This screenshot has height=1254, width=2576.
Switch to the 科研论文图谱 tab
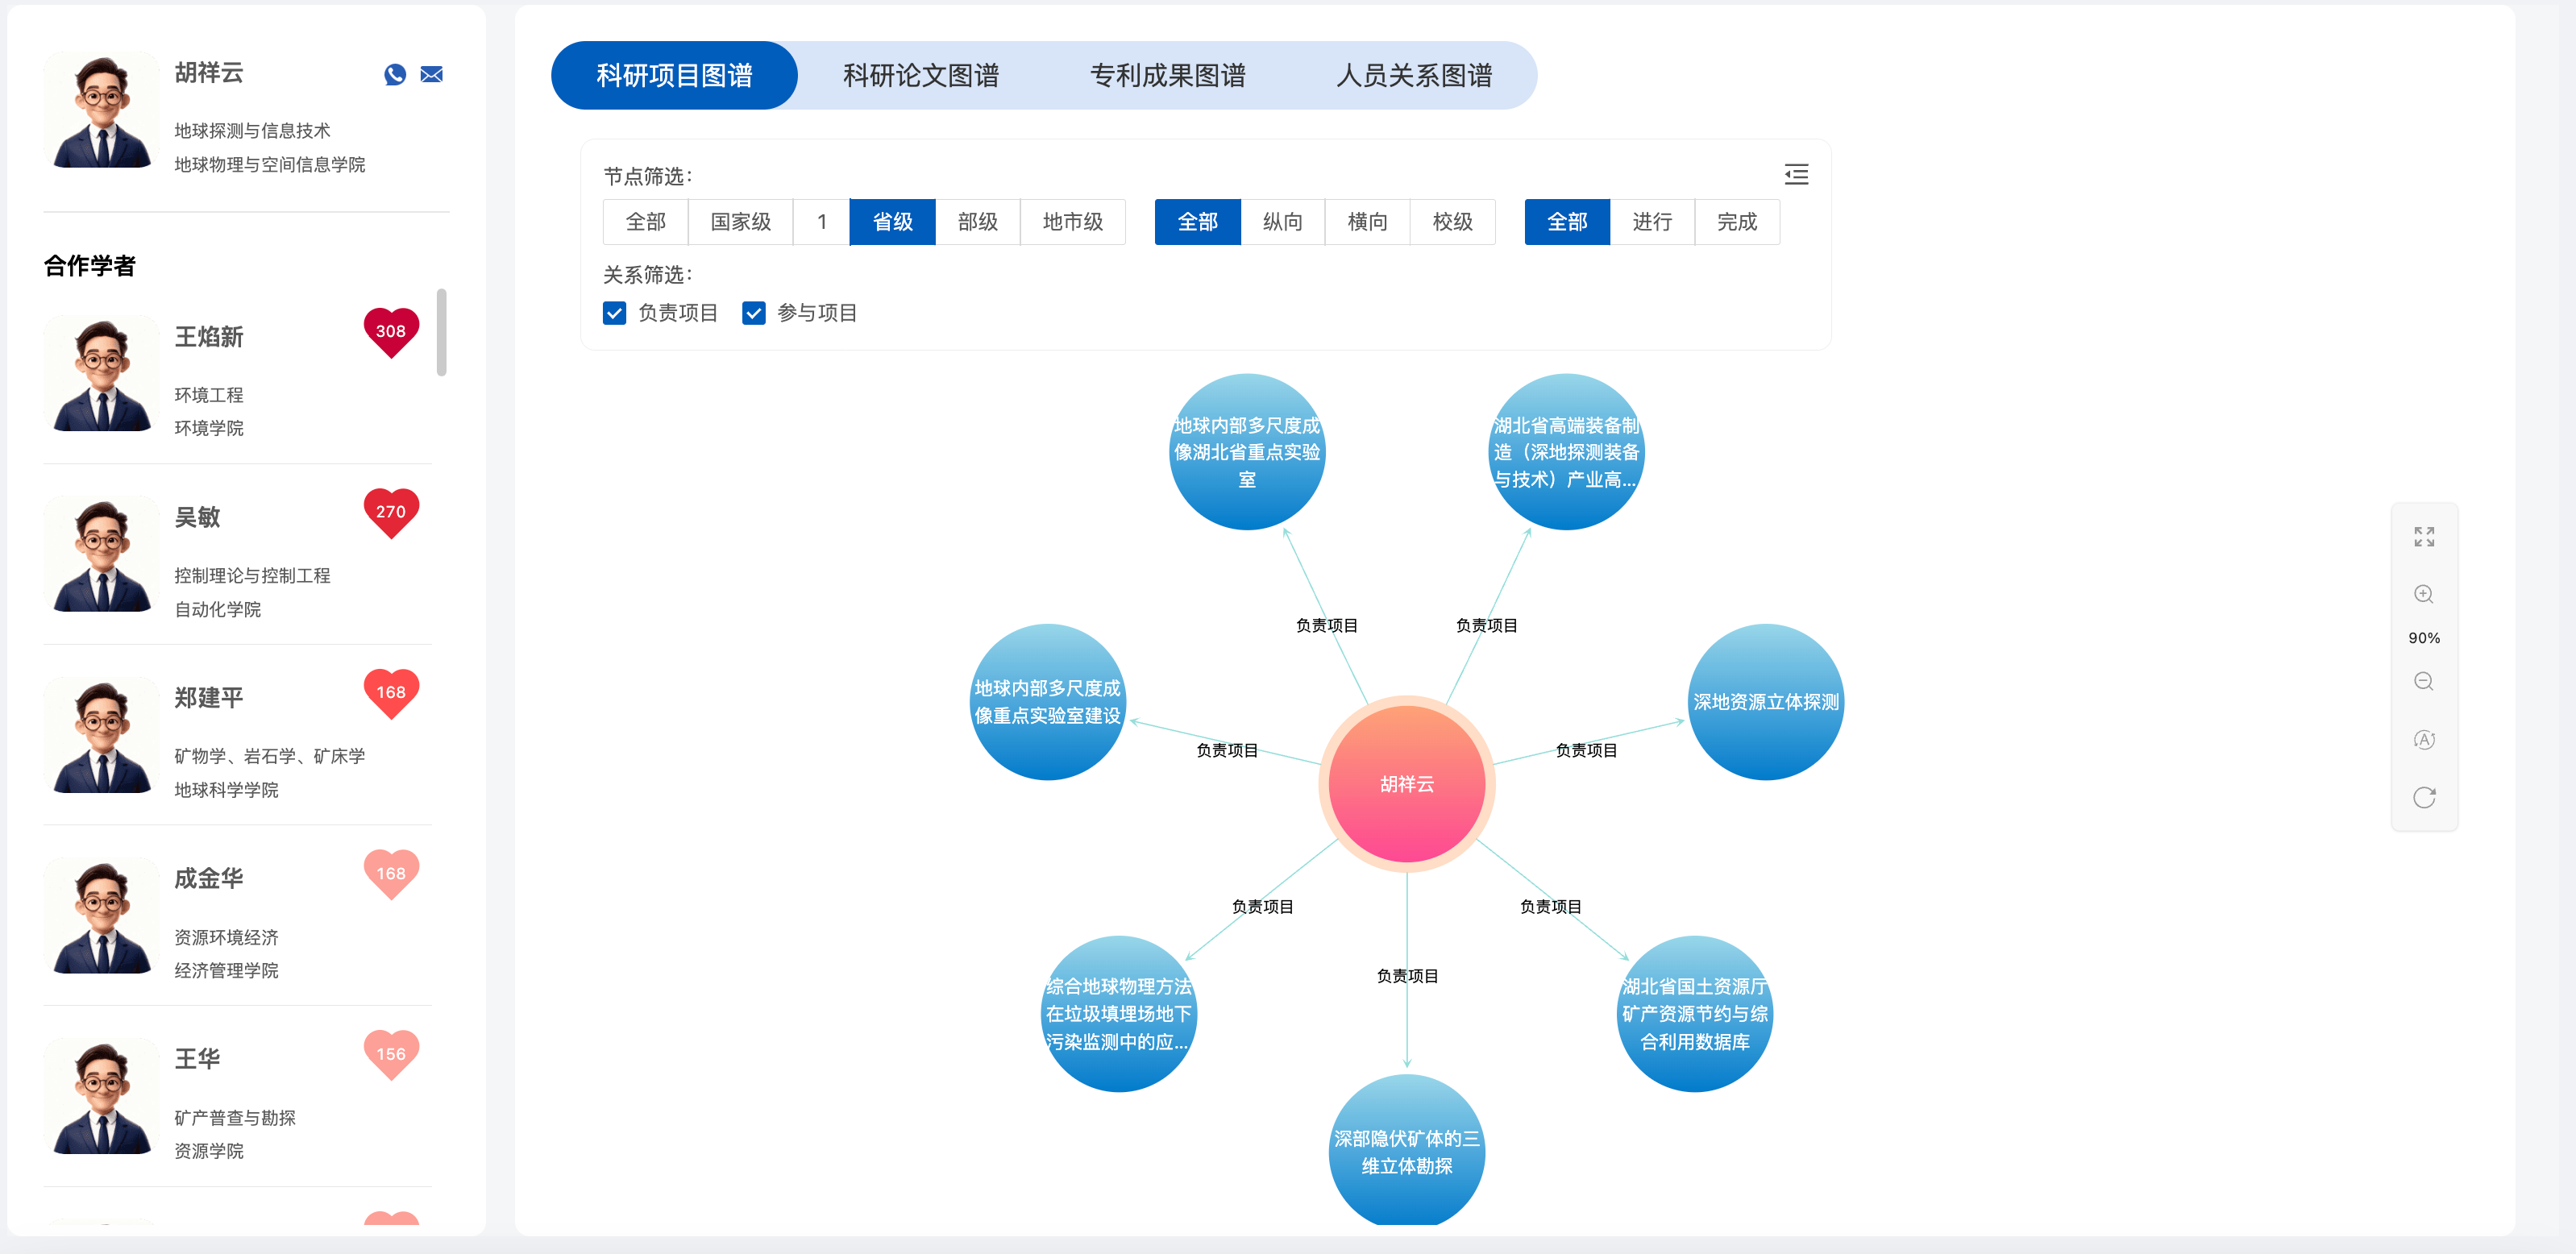tap(921, 76)
